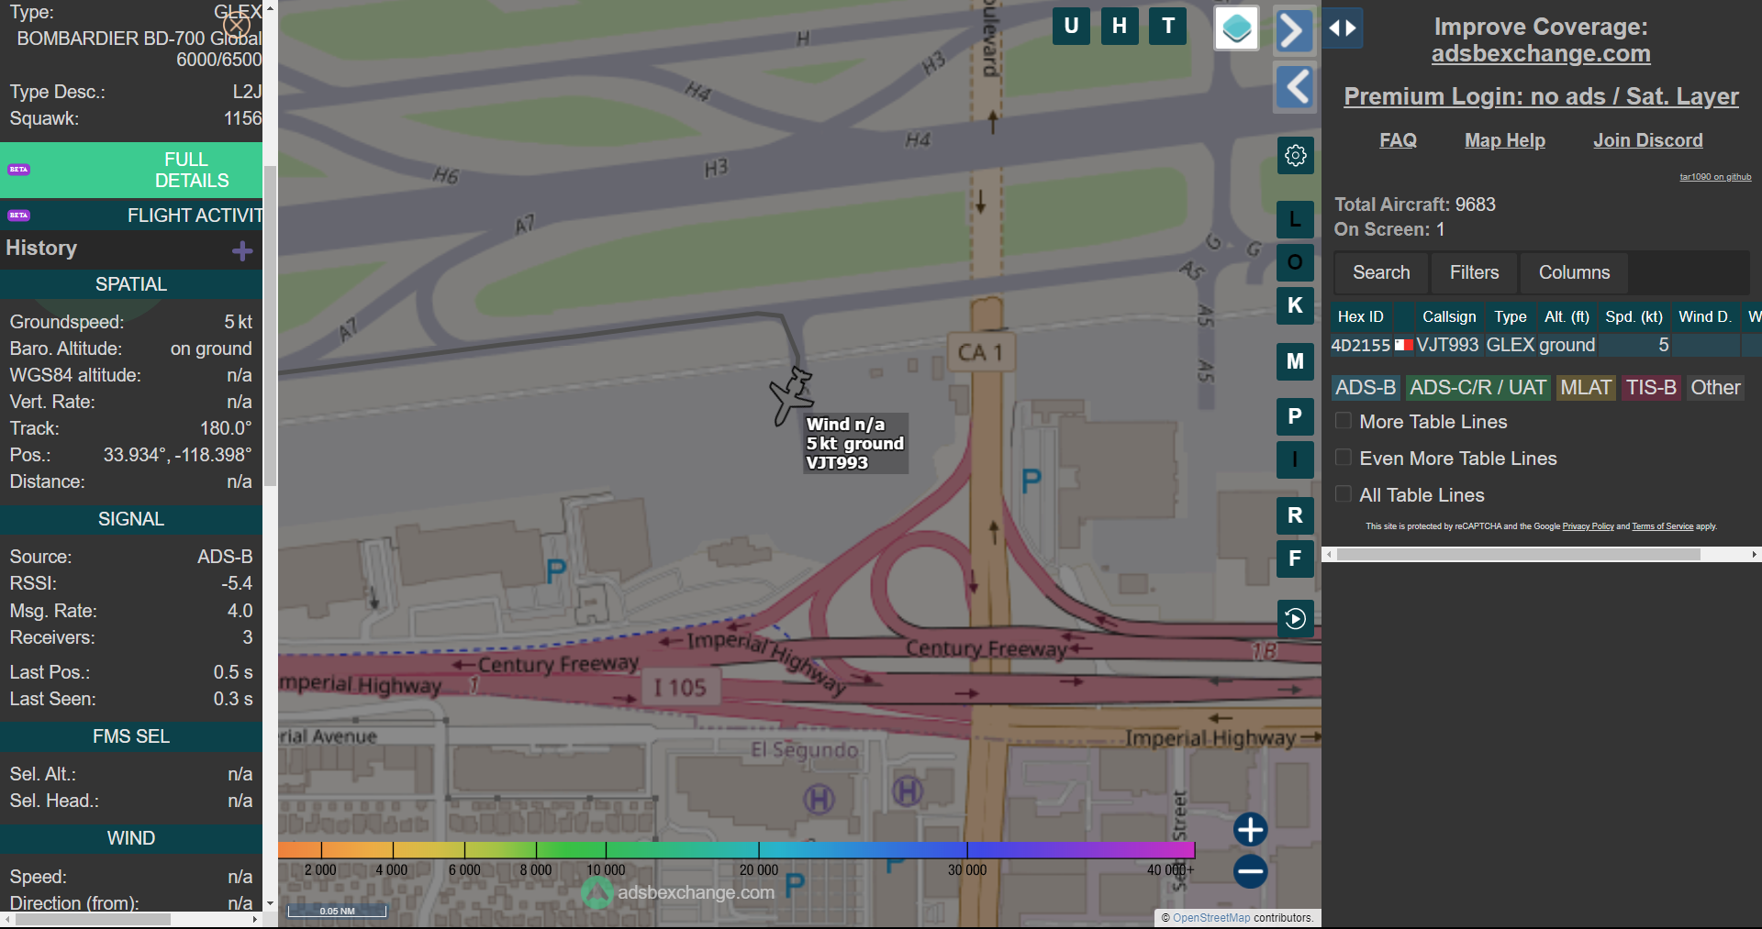Click the R map button
The image size is (1762, 929).
[x=1295, y=515]
